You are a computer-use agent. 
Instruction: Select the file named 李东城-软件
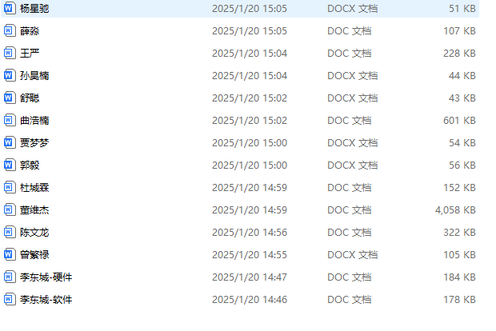(46, 299)
